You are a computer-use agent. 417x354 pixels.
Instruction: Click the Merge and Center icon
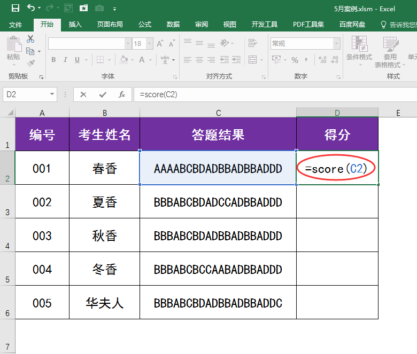[x=253, y=60]
